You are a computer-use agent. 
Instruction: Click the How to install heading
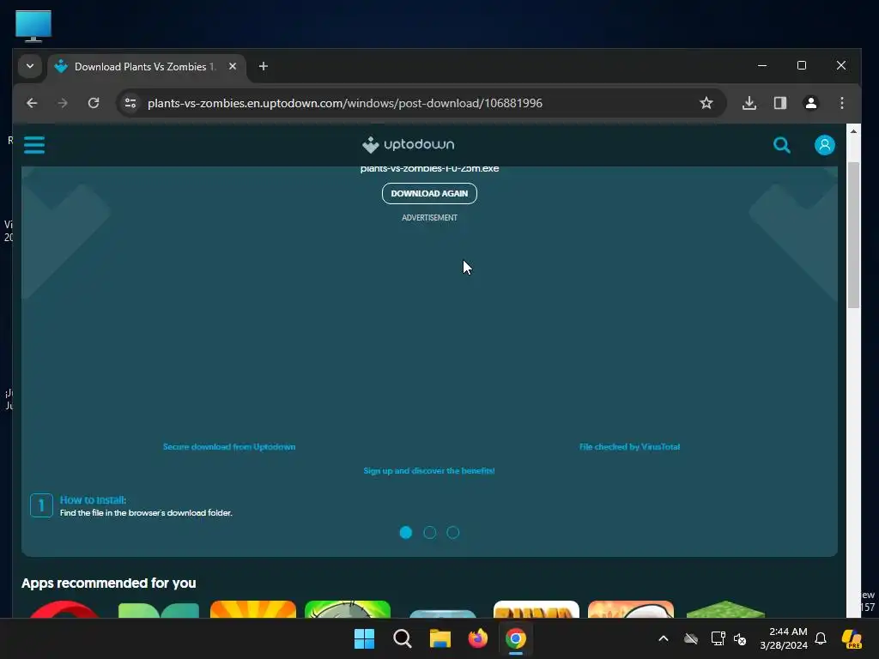coord(93,500)
